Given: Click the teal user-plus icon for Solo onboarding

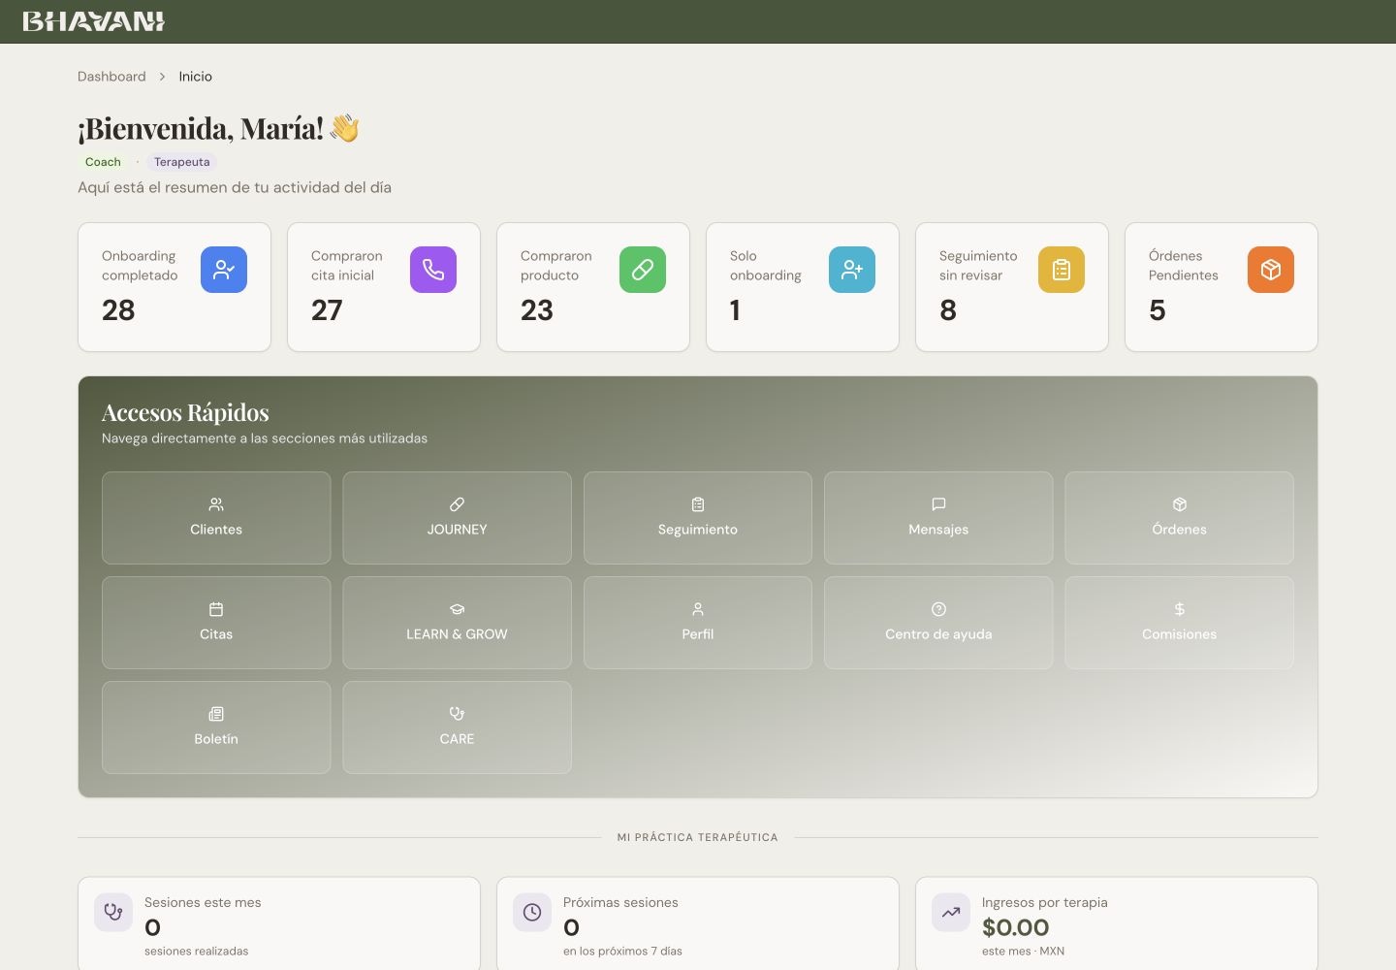Looking at the screenshot, I should click(852, 270).
